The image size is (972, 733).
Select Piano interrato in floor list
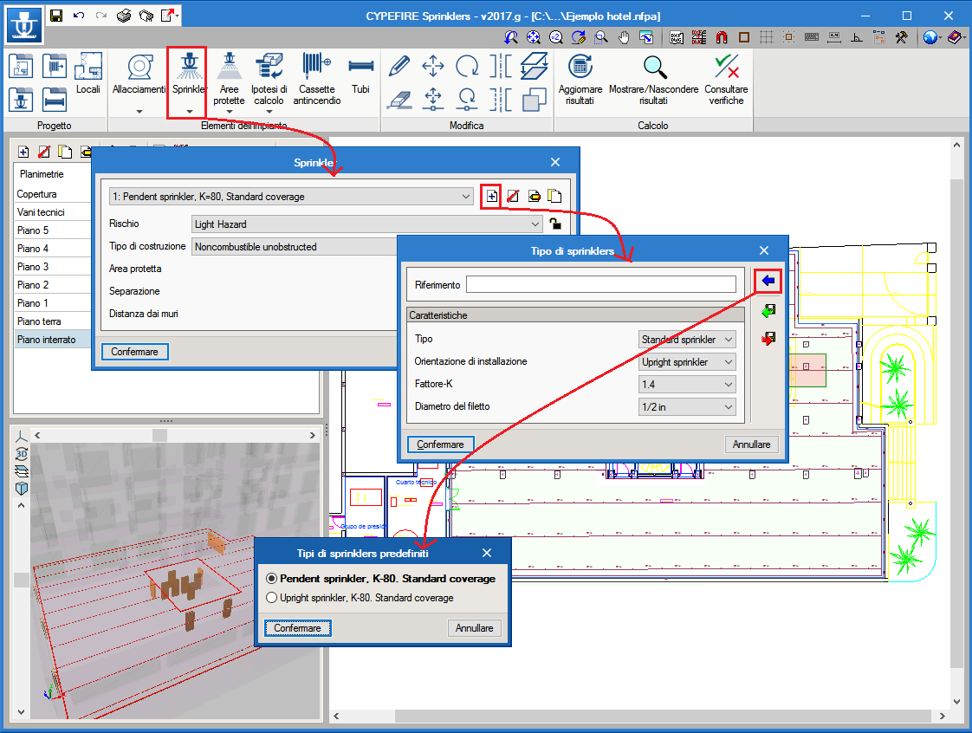coord(52,340)
